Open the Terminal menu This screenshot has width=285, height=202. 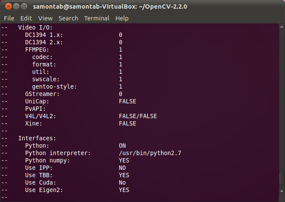[97, 18]
